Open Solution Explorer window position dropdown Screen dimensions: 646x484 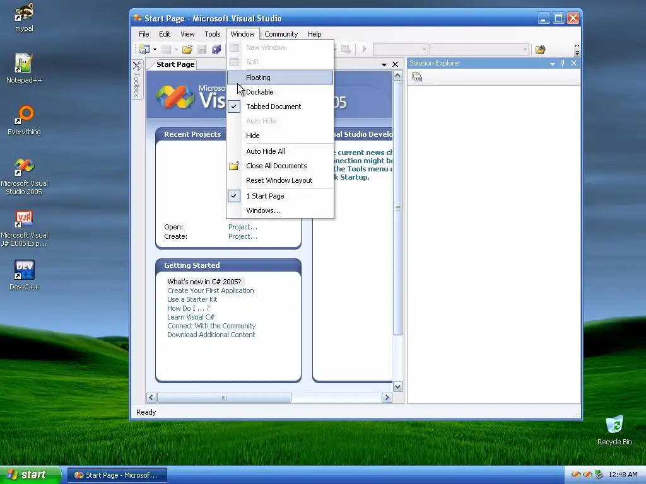pos(553,64)
